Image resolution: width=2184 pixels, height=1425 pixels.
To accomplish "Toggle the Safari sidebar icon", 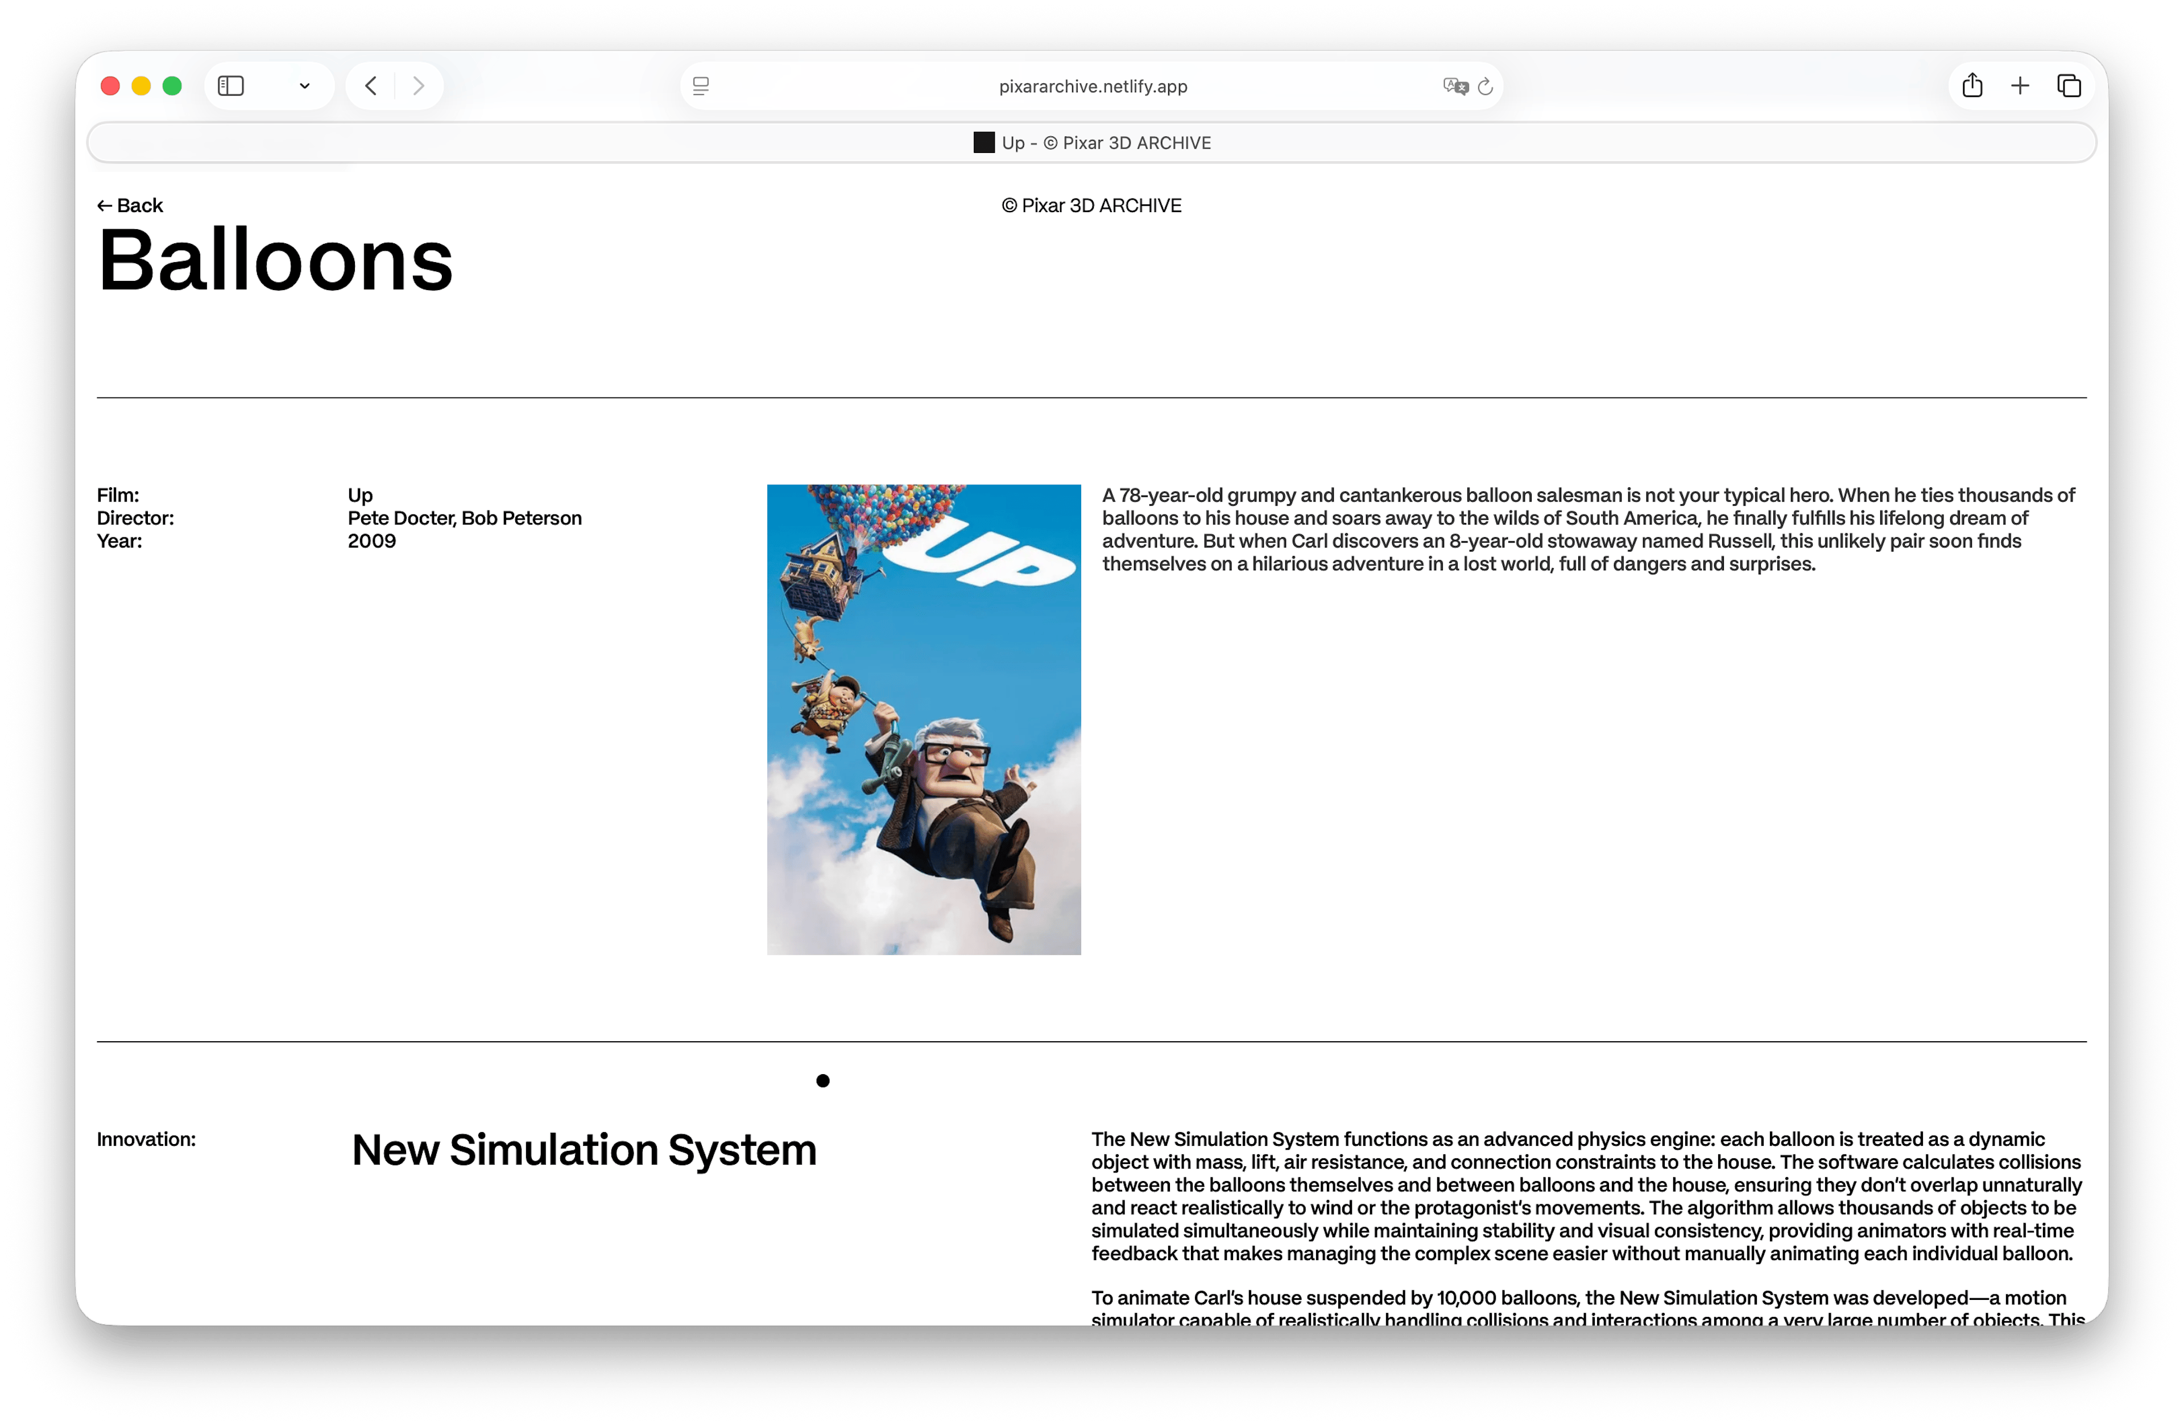I will point(230,86).
